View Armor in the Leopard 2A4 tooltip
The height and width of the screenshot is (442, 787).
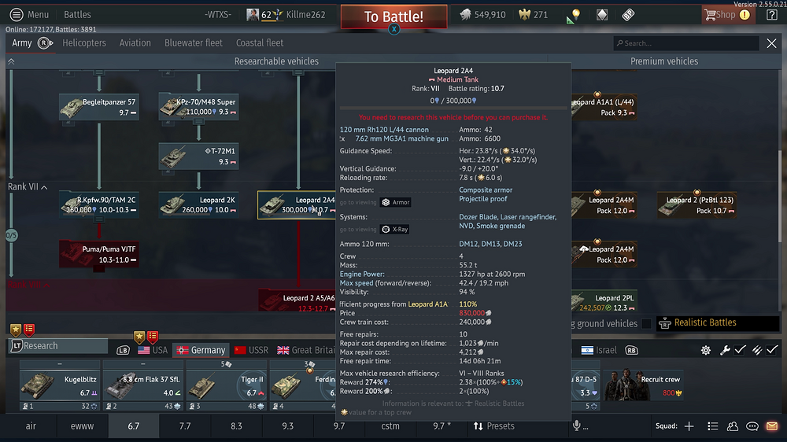tap(396, 202)
